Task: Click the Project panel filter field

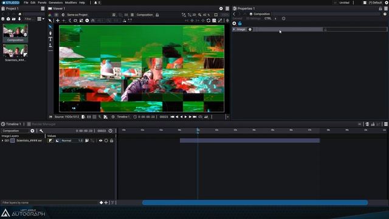Action: (x=30, y=19)
